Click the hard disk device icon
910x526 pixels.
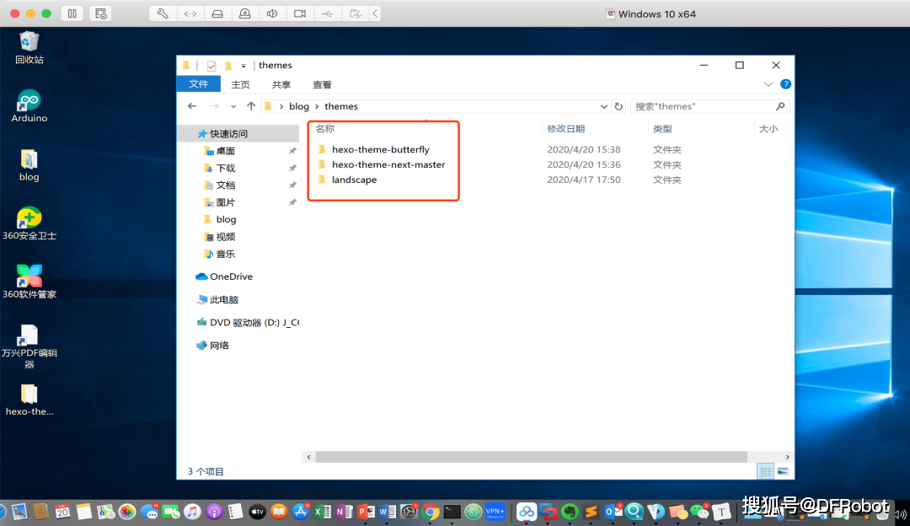click(217, 13)
